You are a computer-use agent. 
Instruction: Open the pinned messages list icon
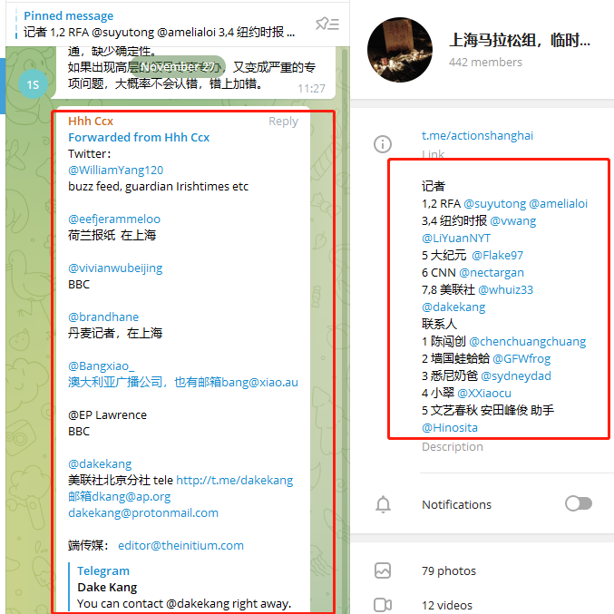coord(327,24)
